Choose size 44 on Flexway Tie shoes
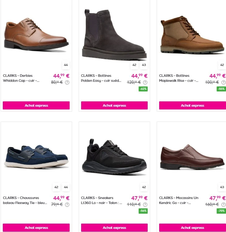The height and width of the screenshot is (232, 226). coord(66,187)
